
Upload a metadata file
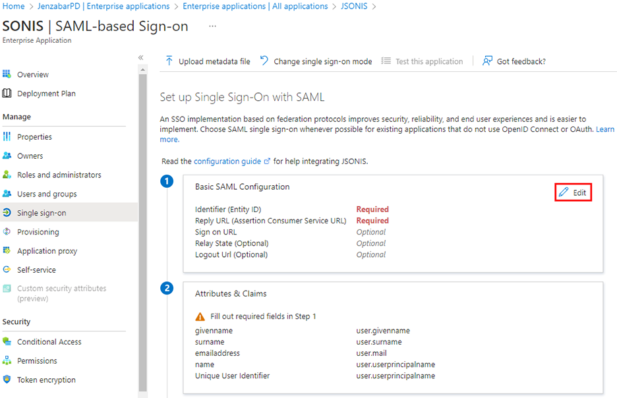[211, 61]
